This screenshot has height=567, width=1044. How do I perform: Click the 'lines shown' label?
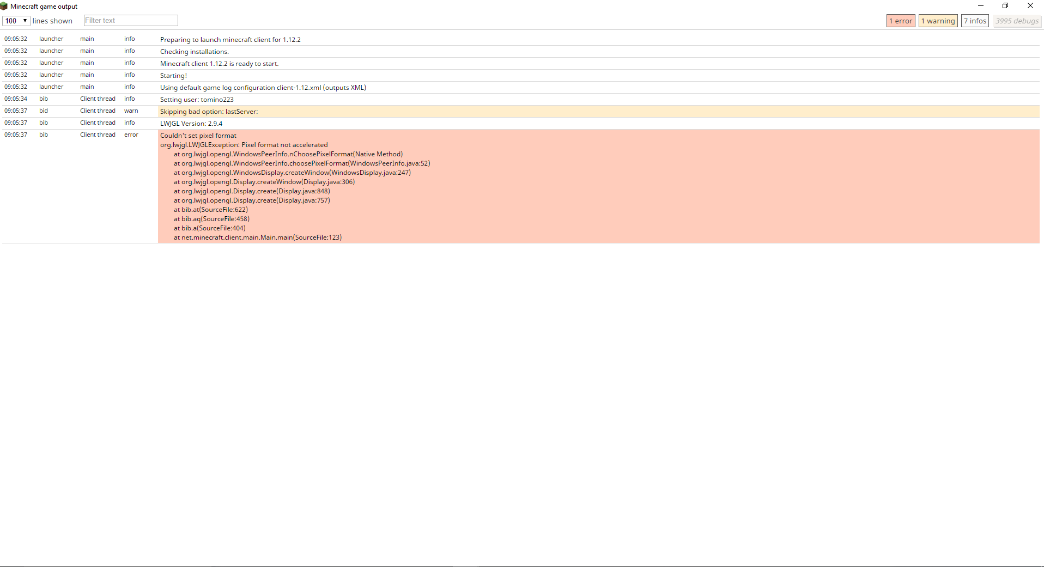click(x=52, y=21)
